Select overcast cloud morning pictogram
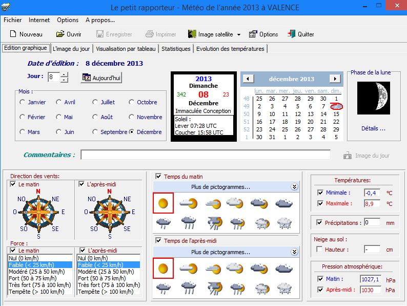 click(x=284, y=203)
